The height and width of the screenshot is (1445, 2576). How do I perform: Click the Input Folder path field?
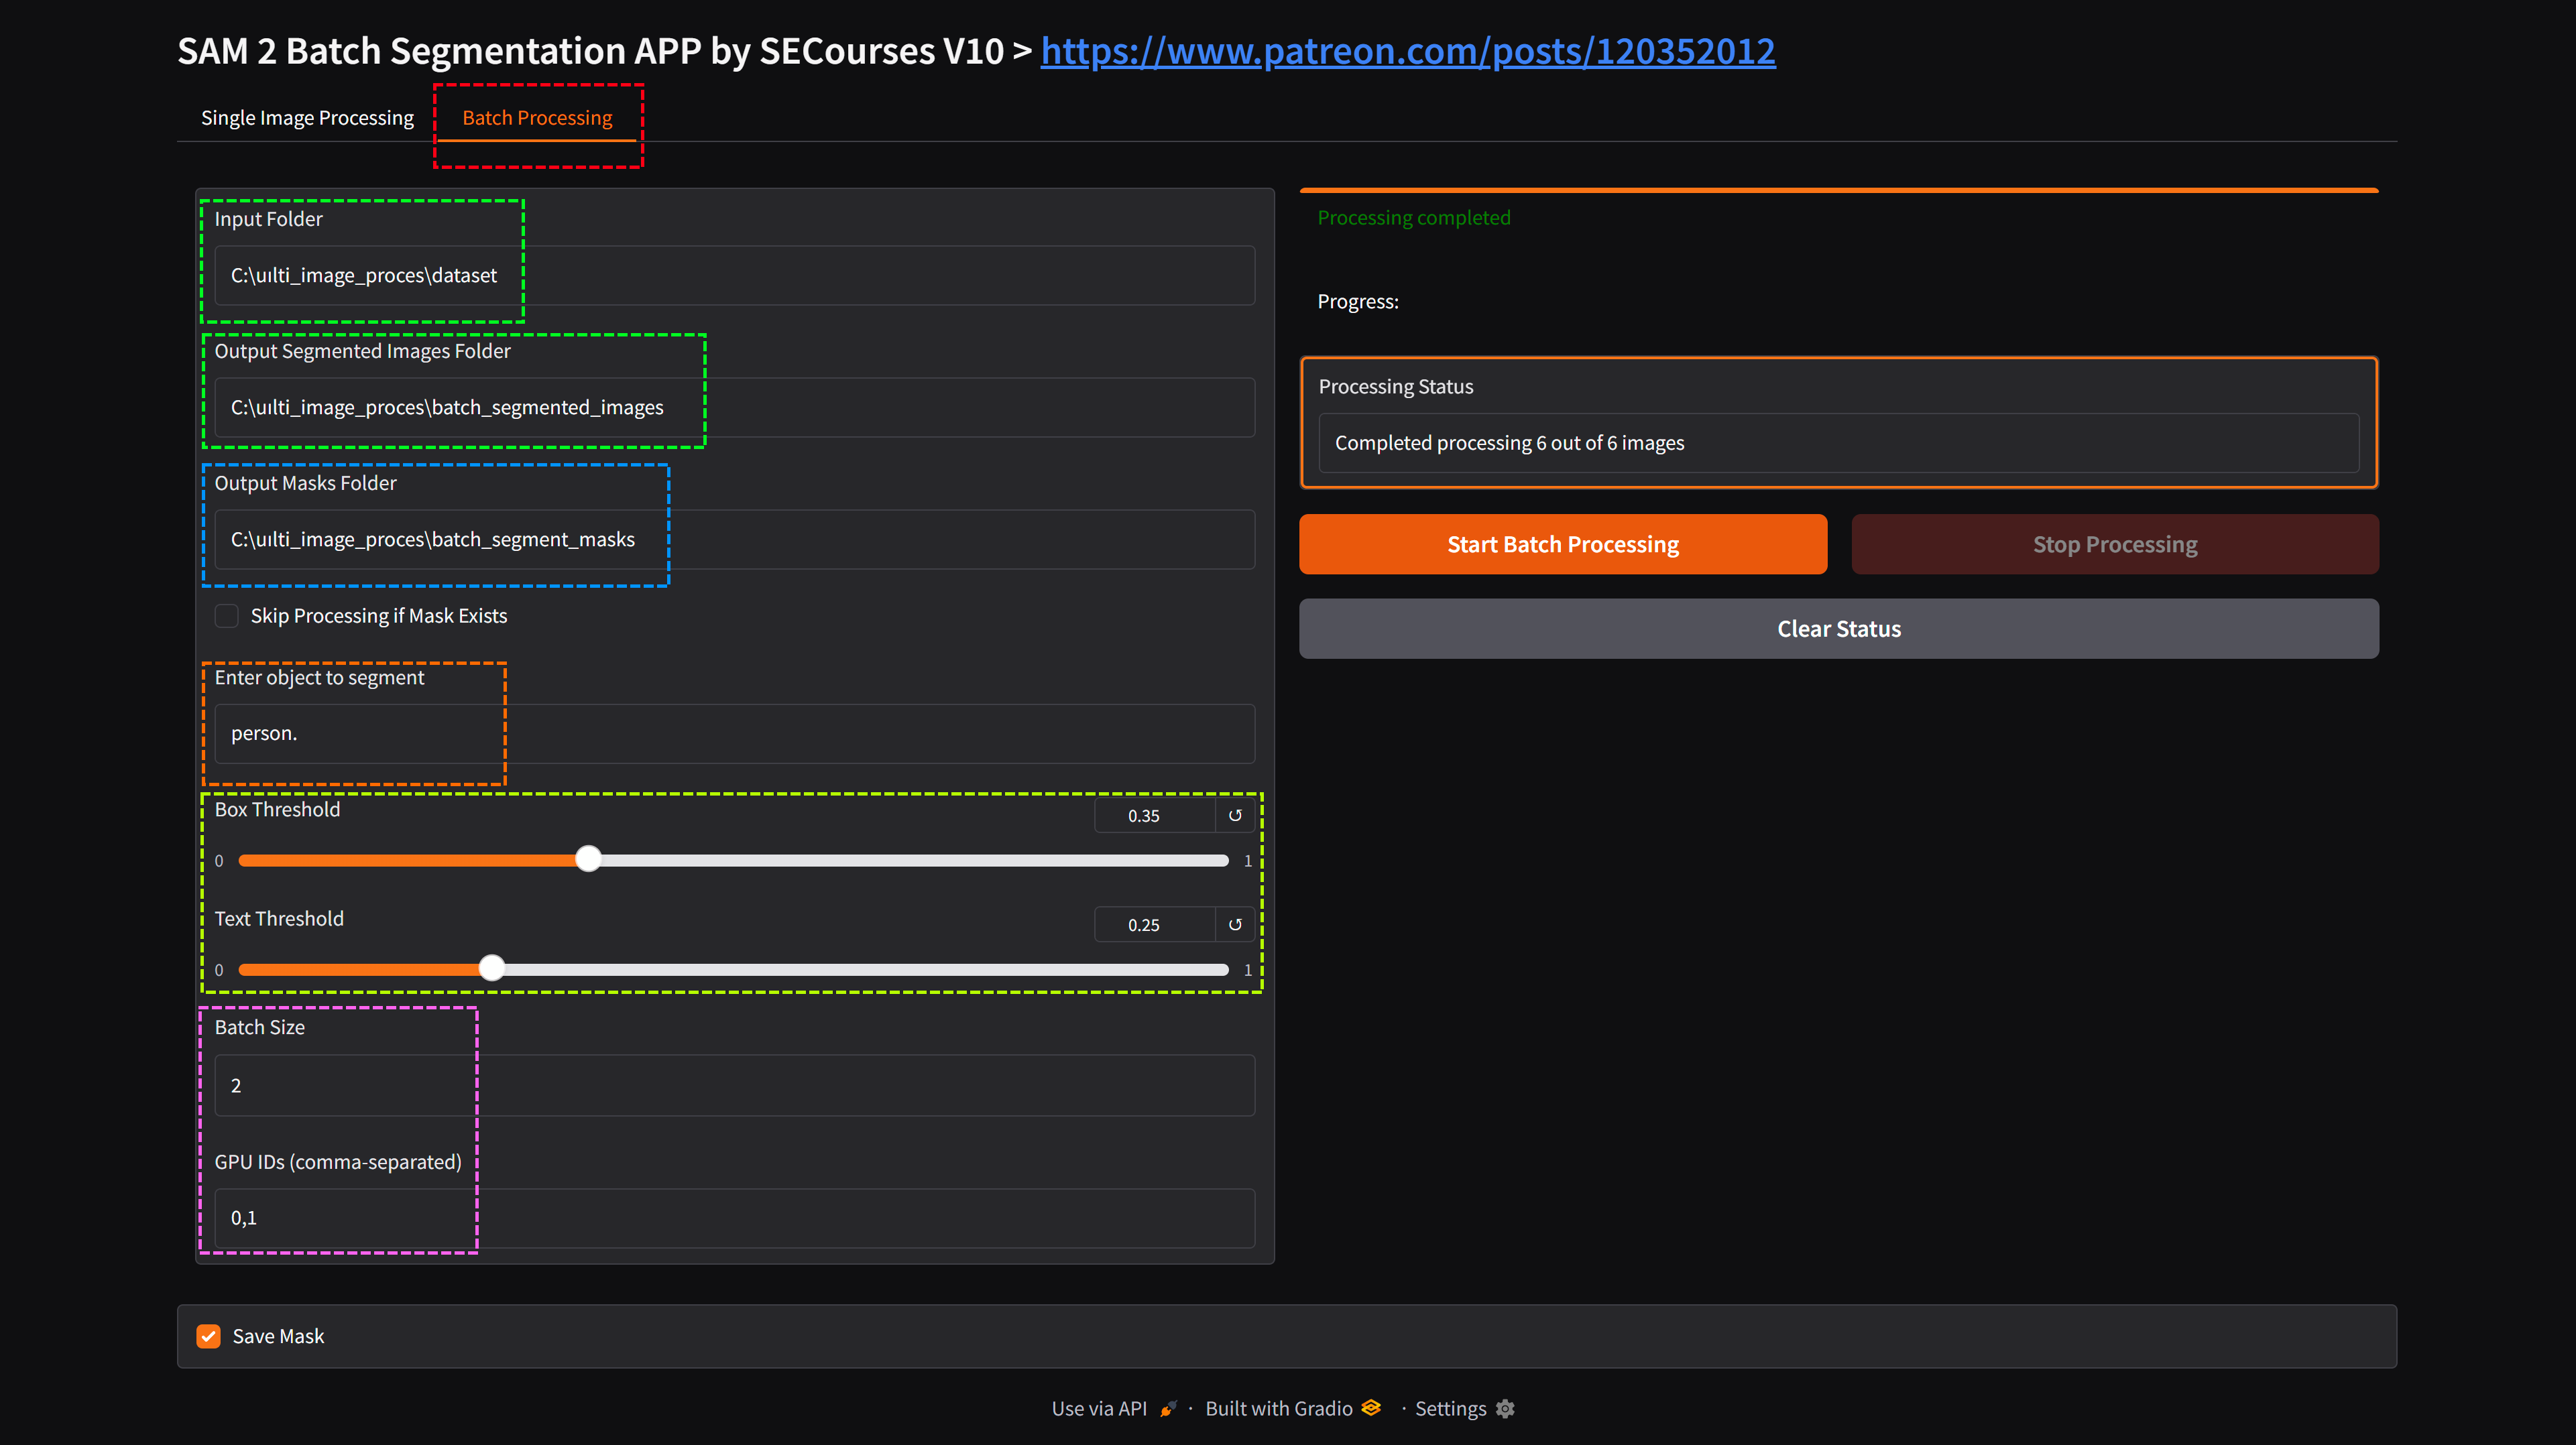point(734,276)
